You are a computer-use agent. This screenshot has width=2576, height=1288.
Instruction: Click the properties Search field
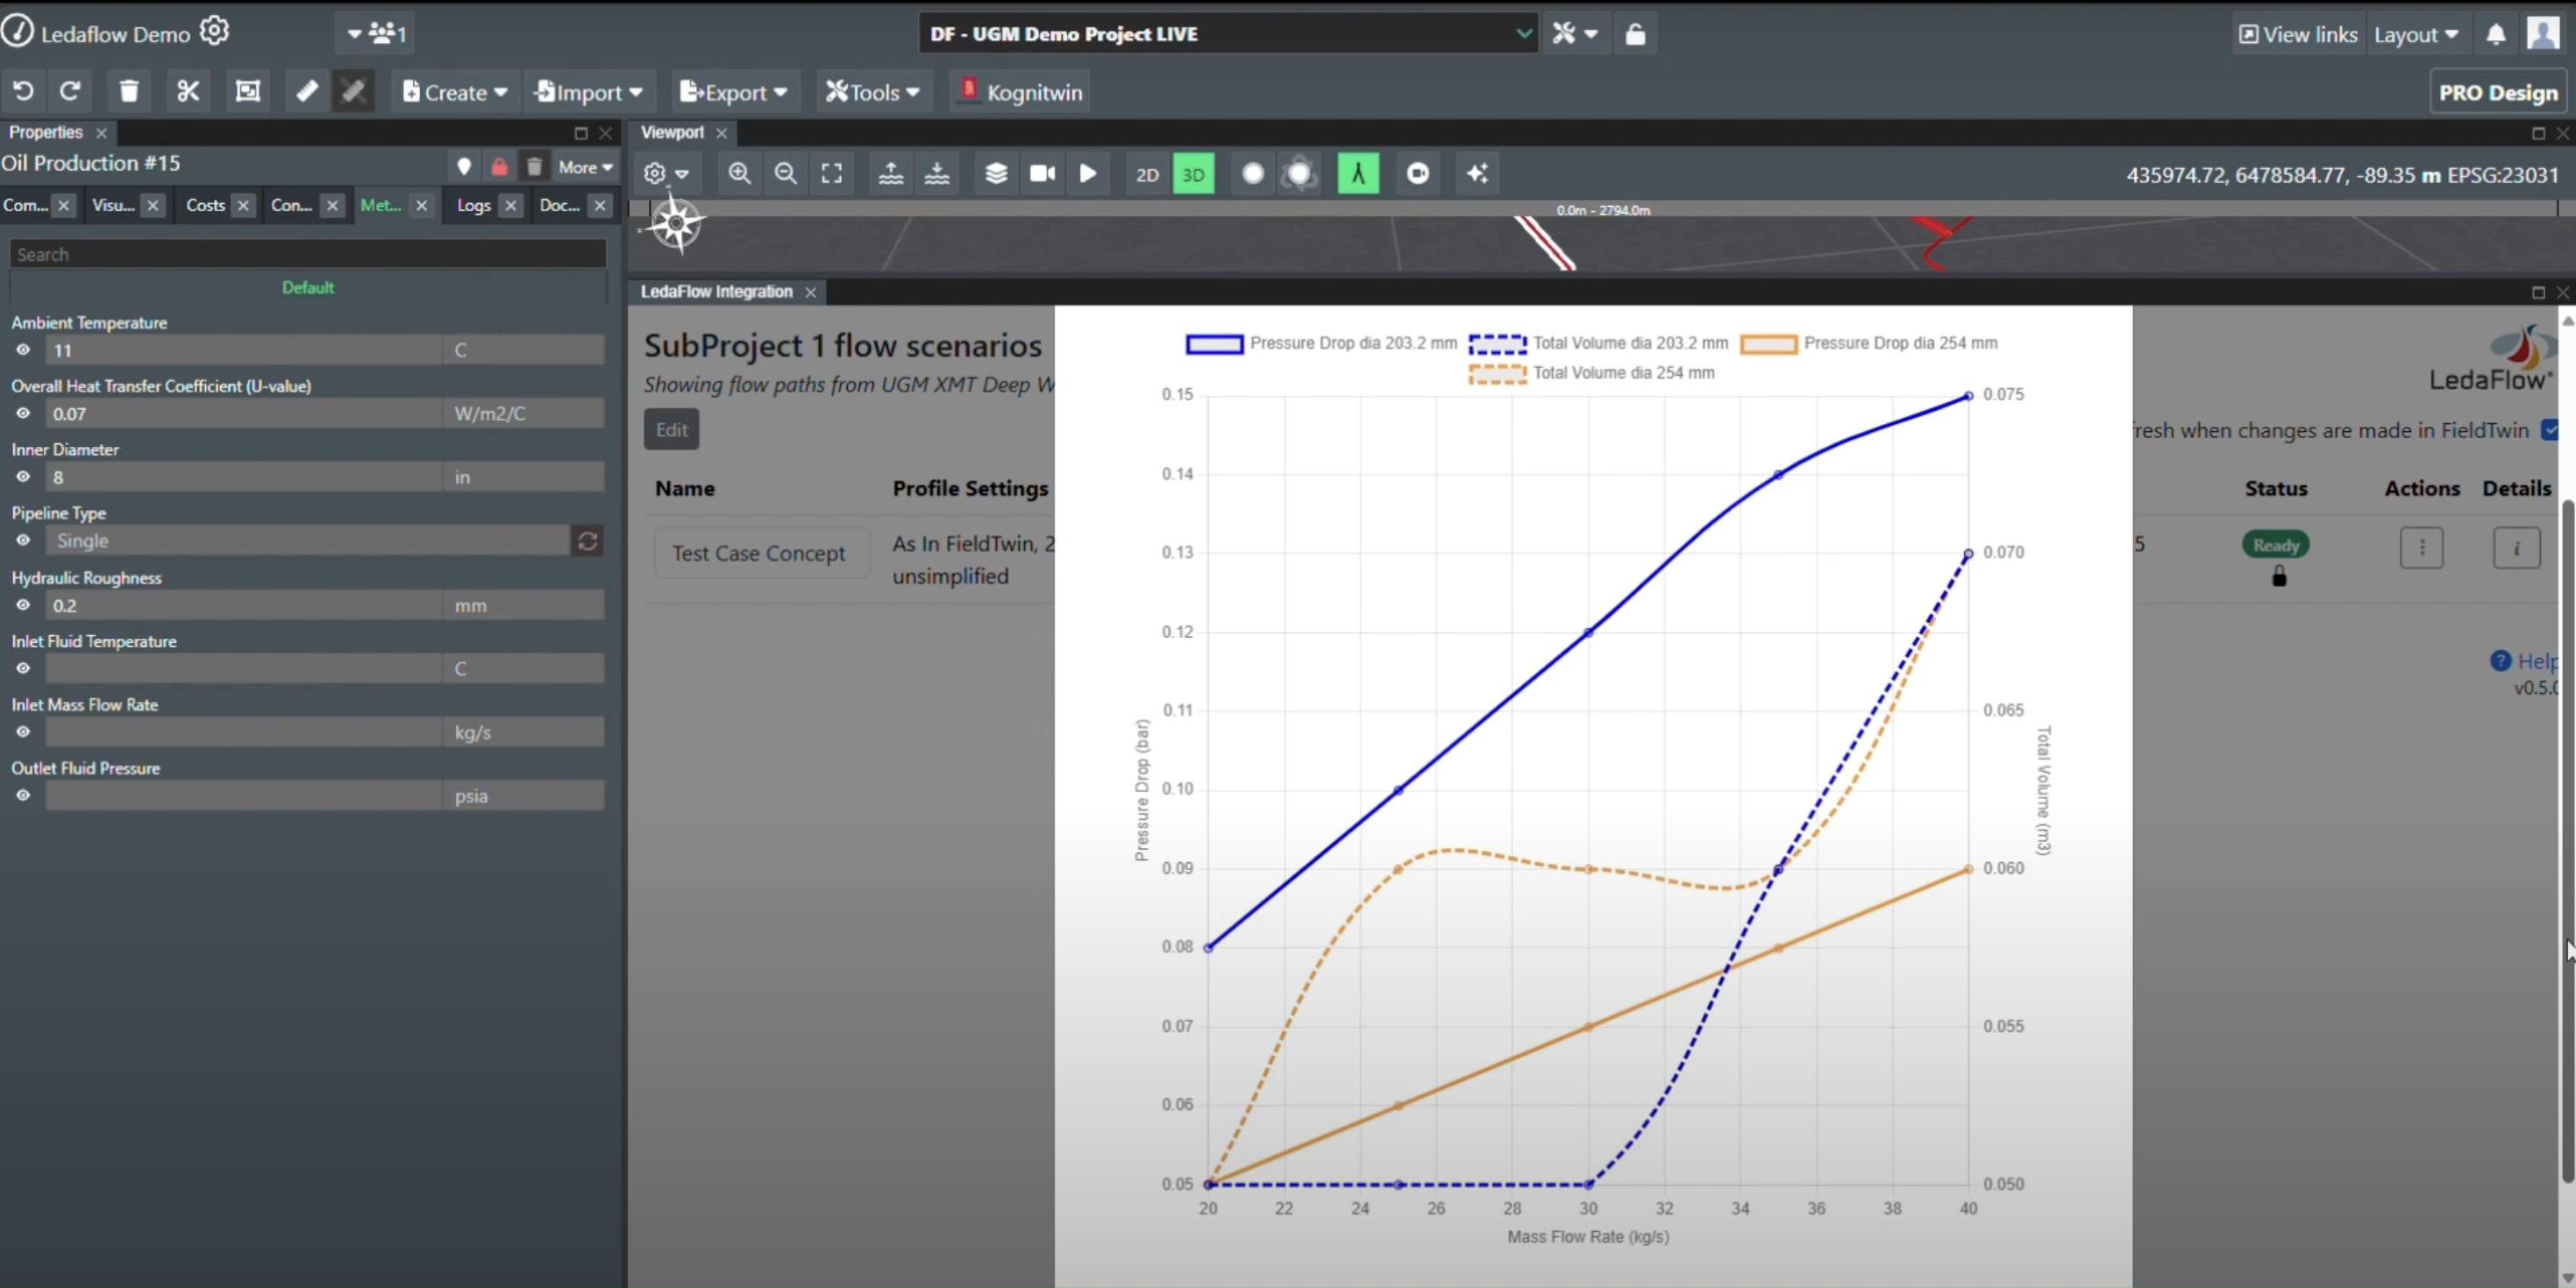307,255
